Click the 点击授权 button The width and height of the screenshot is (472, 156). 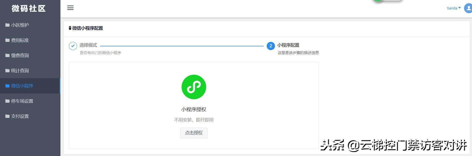click(x=194, y=133)
